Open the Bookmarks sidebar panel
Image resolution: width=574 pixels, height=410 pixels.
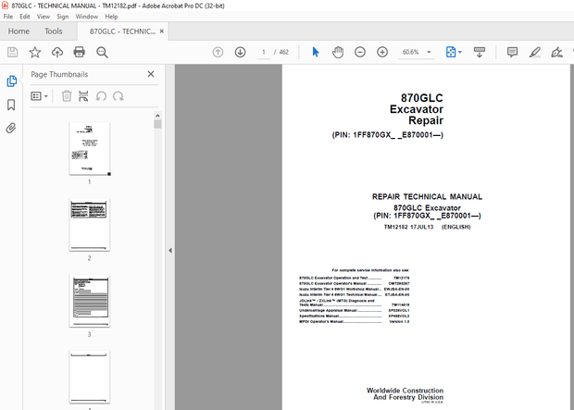11,105
